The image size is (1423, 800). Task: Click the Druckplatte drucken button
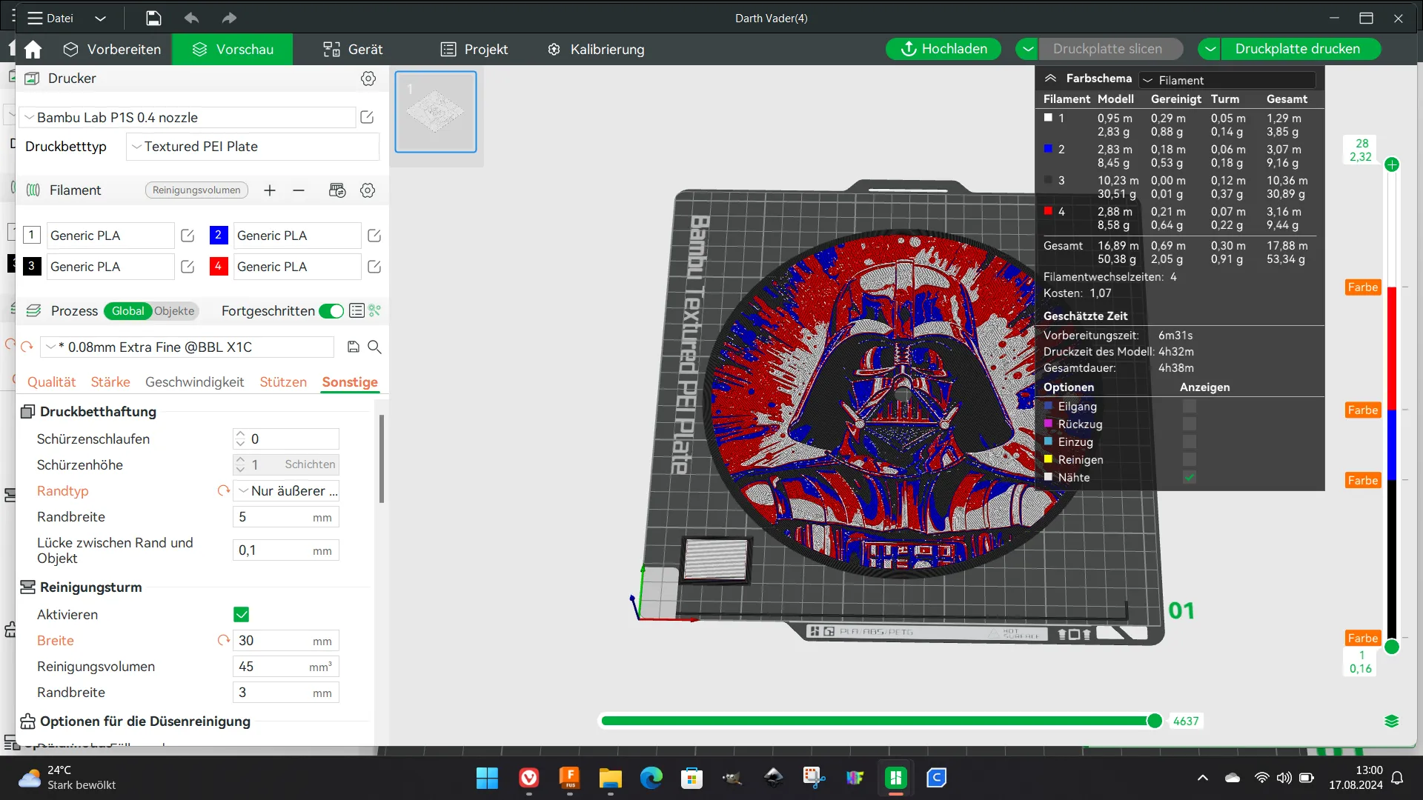[x=1301, y=49]
